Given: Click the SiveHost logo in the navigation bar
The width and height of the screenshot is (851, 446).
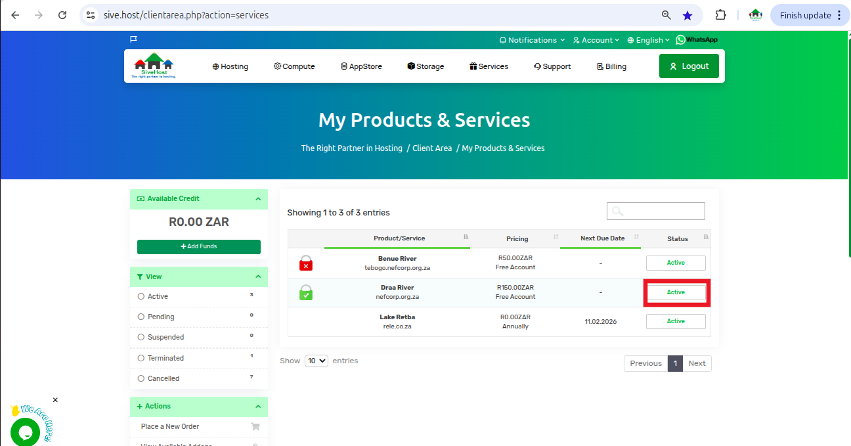Looking at the screenshot, I should coord(154,66).
